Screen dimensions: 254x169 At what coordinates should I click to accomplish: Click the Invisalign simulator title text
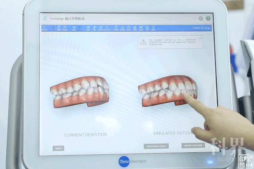(x=68, y=19)
